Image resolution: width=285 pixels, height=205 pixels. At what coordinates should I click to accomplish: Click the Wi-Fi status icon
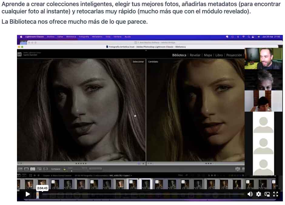243,37
